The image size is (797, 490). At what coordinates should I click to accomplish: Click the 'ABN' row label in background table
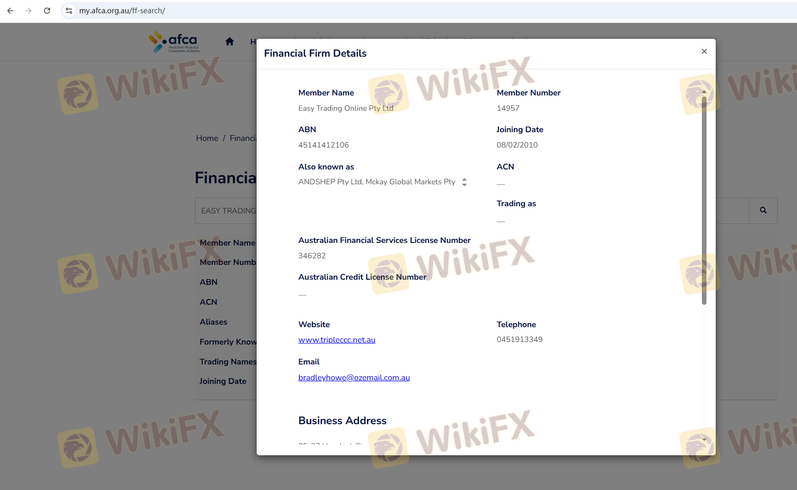(x=209, y=282)
